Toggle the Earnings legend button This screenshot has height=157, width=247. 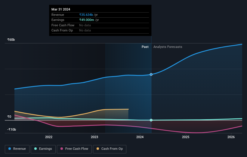click(43, 149)
